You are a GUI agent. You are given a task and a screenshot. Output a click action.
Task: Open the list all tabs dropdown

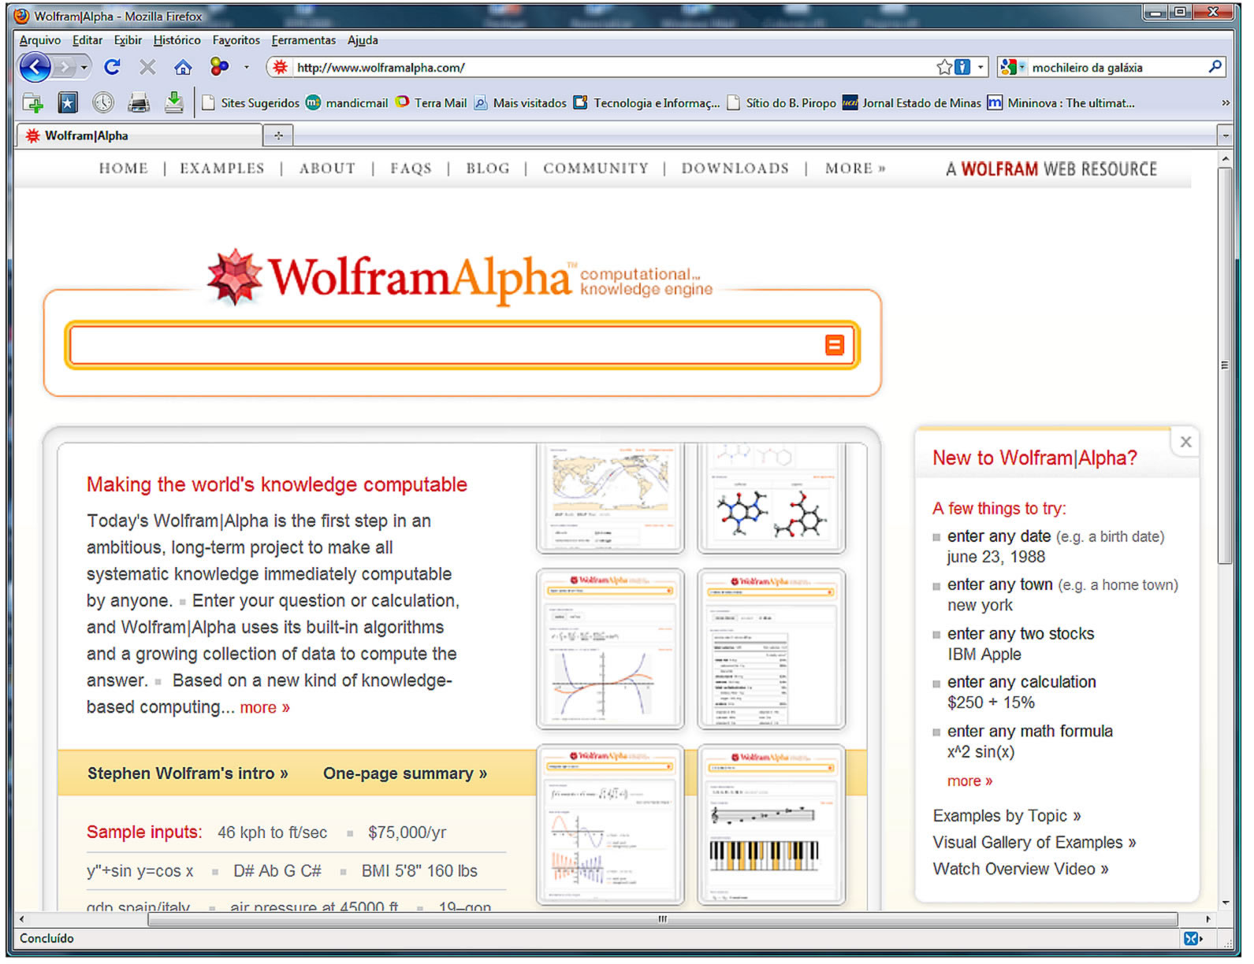[x=1225, y=136]
